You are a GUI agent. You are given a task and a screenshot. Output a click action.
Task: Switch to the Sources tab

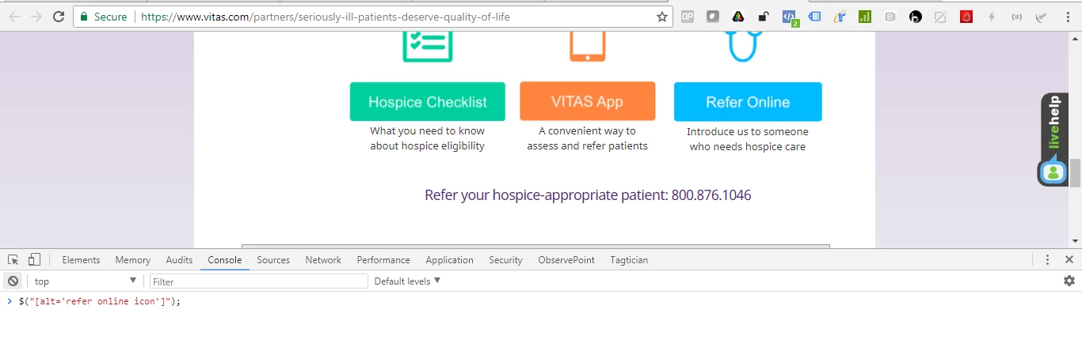tap(273, 259)
